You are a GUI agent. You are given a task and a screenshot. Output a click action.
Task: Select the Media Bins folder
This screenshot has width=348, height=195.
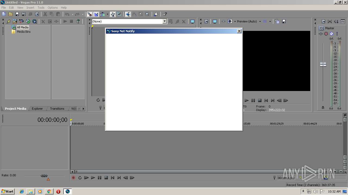click(24, 32)
